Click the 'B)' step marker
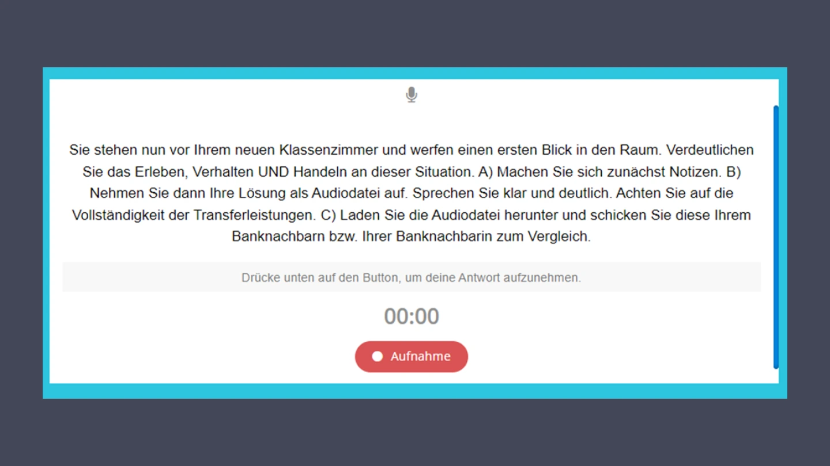The width and height of the screenshot is (830, 466). point(733,171)
